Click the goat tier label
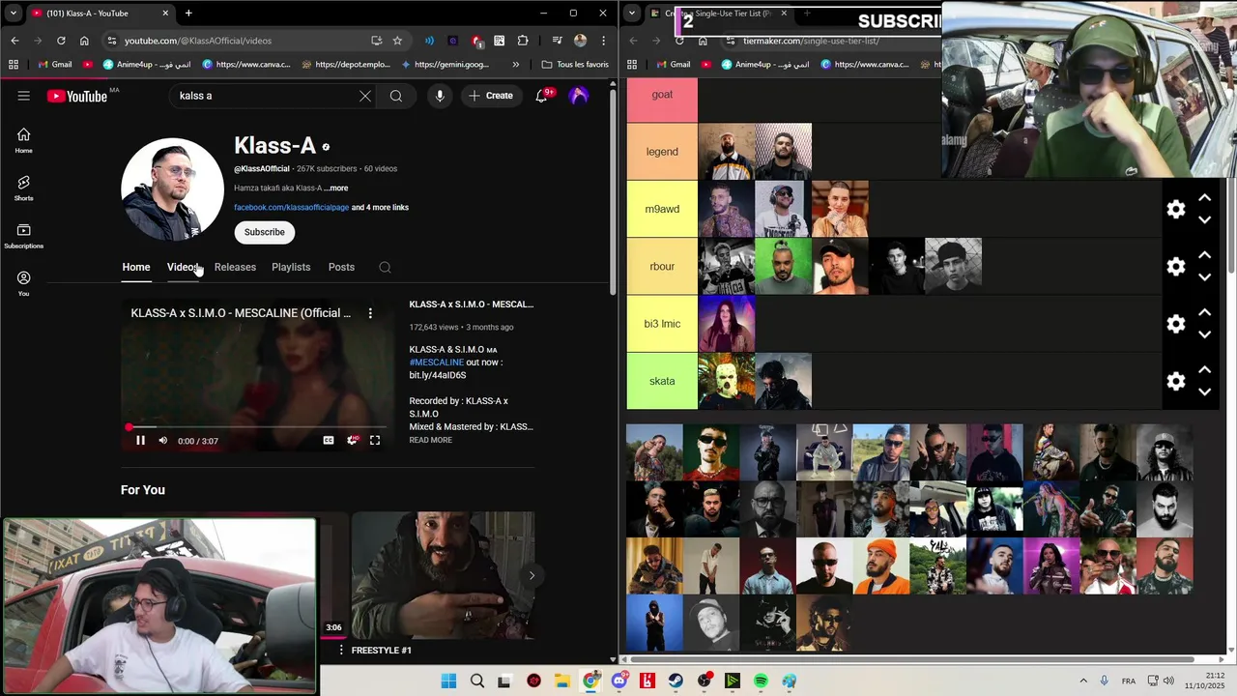1237x696 pixels. (662, 95)
